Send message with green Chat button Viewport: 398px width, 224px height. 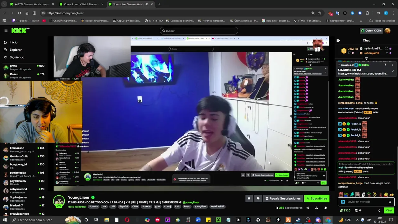389,211
